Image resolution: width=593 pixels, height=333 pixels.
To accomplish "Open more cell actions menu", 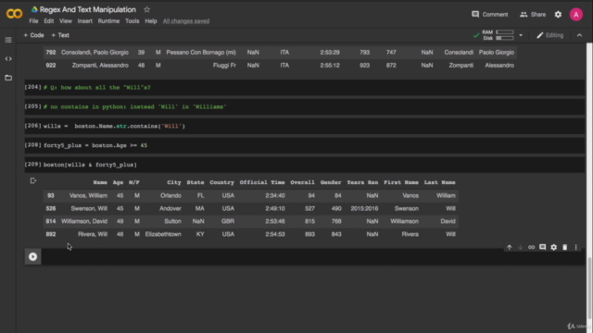I will tap(576, 247).
